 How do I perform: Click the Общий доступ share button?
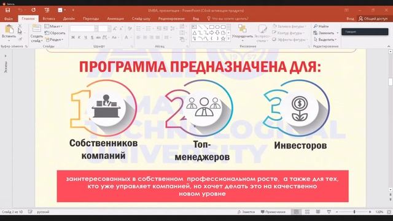coord(373,19)
